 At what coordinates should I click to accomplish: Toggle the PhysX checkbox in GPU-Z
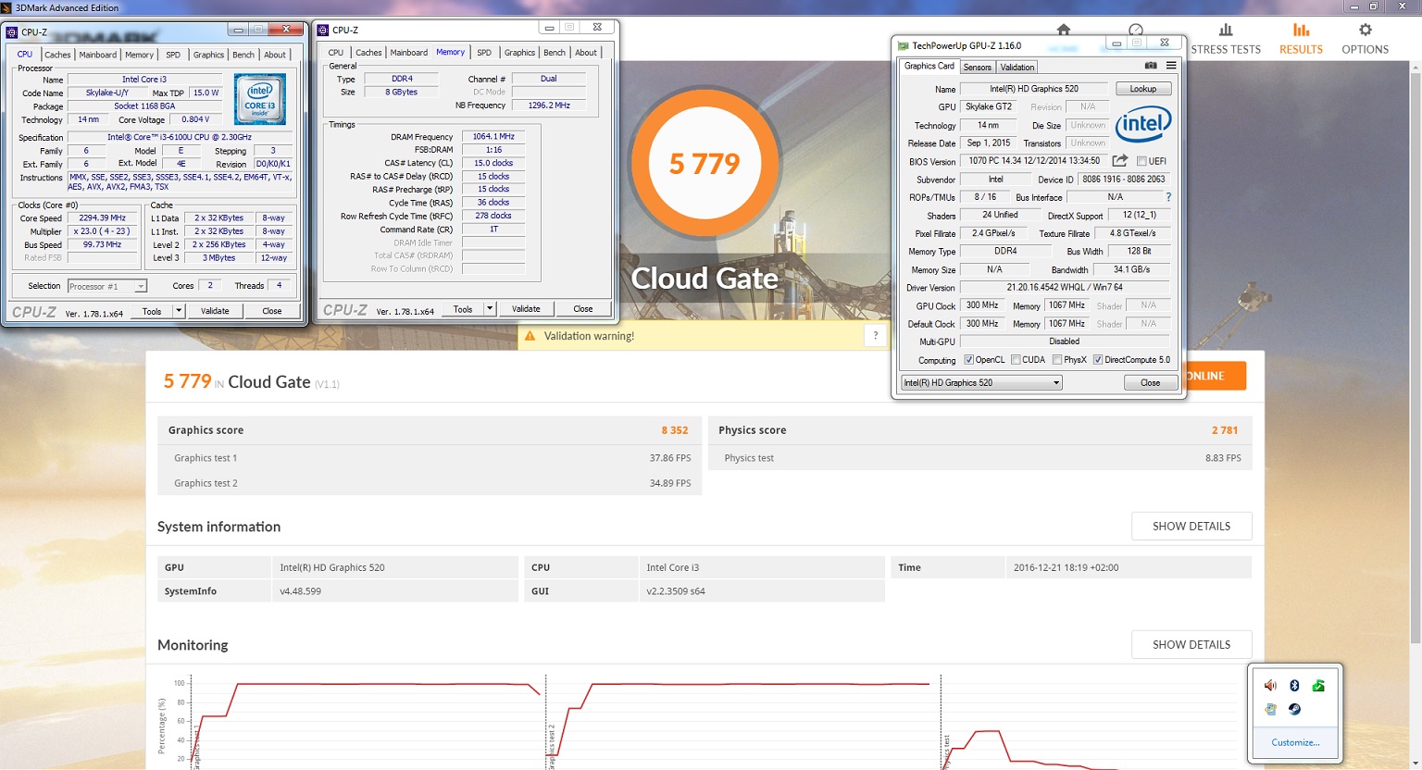(1057, 360)
